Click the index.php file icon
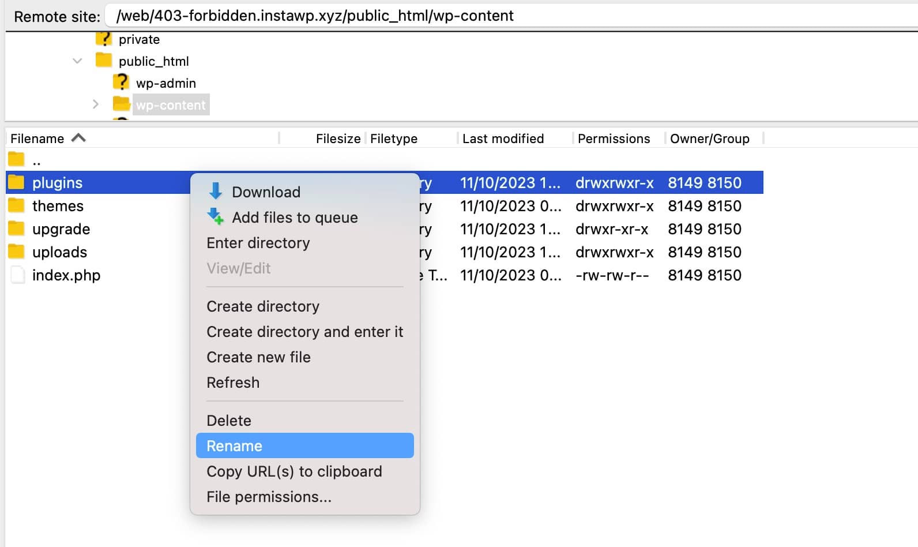The image size is (918, 547). [18, 275]
